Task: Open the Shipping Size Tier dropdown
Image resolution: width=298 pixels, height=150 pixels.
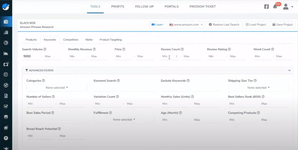Action: click(258, 88)
